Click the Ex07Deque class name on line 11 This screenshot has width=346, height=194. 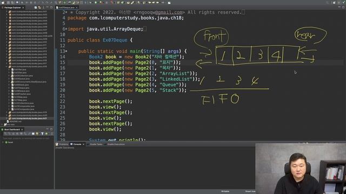[115, 40]
